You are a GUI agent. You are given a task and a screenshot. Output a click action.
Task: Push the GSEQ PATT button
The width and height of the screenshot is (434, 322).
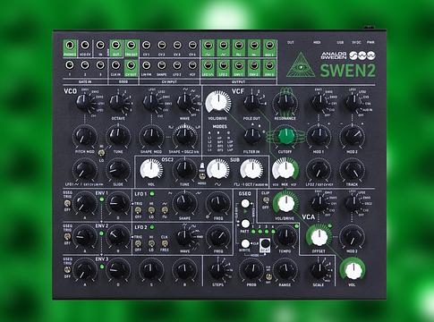[245, 224]
